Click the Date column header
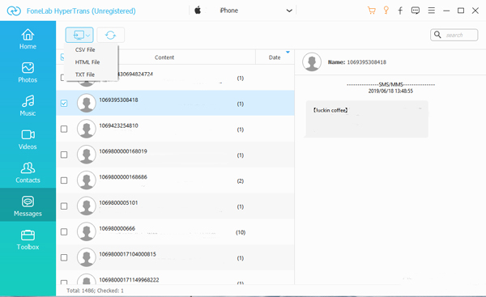The width and height of the screenshot is (486, 297). (275, 57)
